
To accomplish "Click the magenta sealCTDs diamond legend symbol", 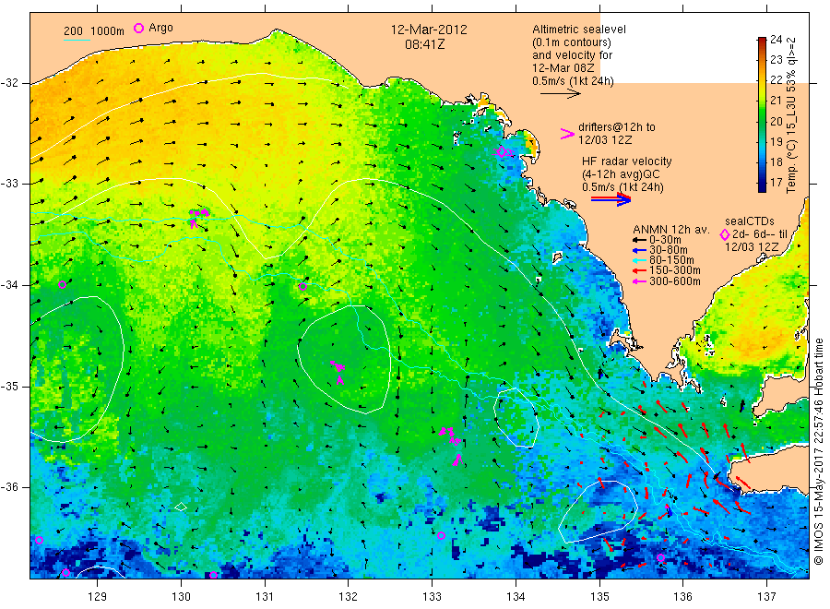I will point(724,234).
